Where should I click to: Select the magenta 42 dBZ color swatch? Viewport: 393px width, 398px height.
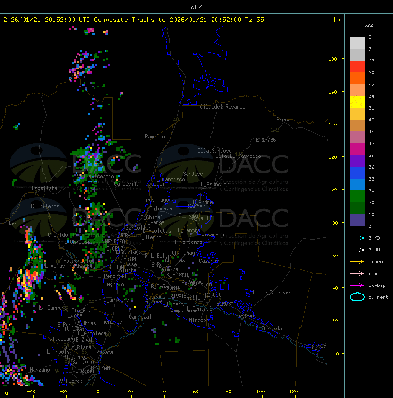click(357, 149)
